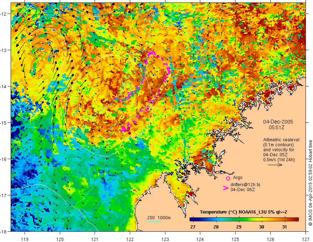
Task: Click the 0.5m/s velocity scale arrow
Action: click(275, 165)
